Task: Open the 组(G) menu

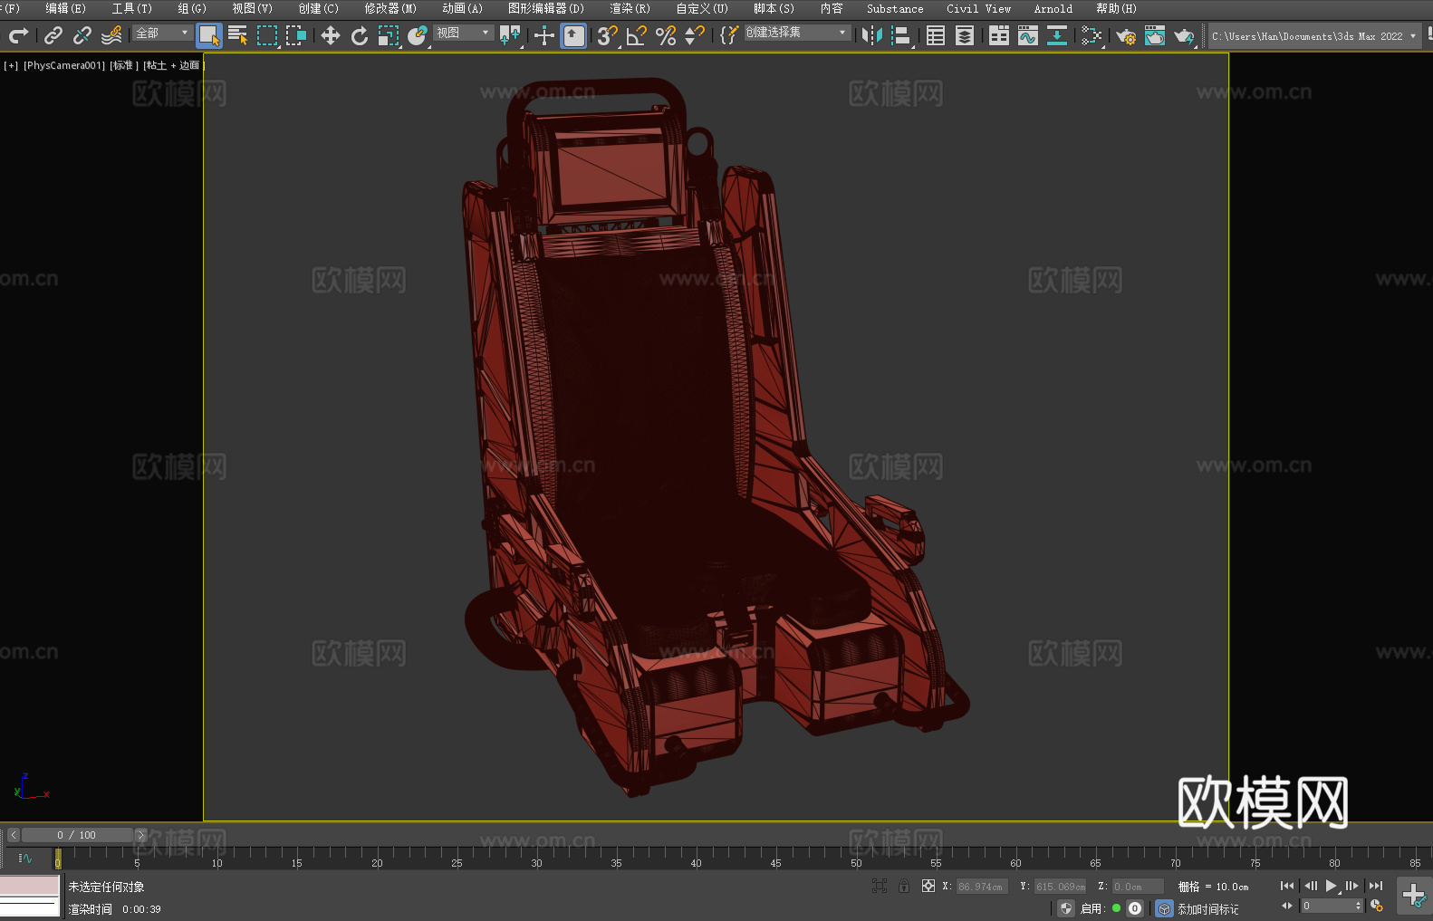Action: click(x=192, y=8)
